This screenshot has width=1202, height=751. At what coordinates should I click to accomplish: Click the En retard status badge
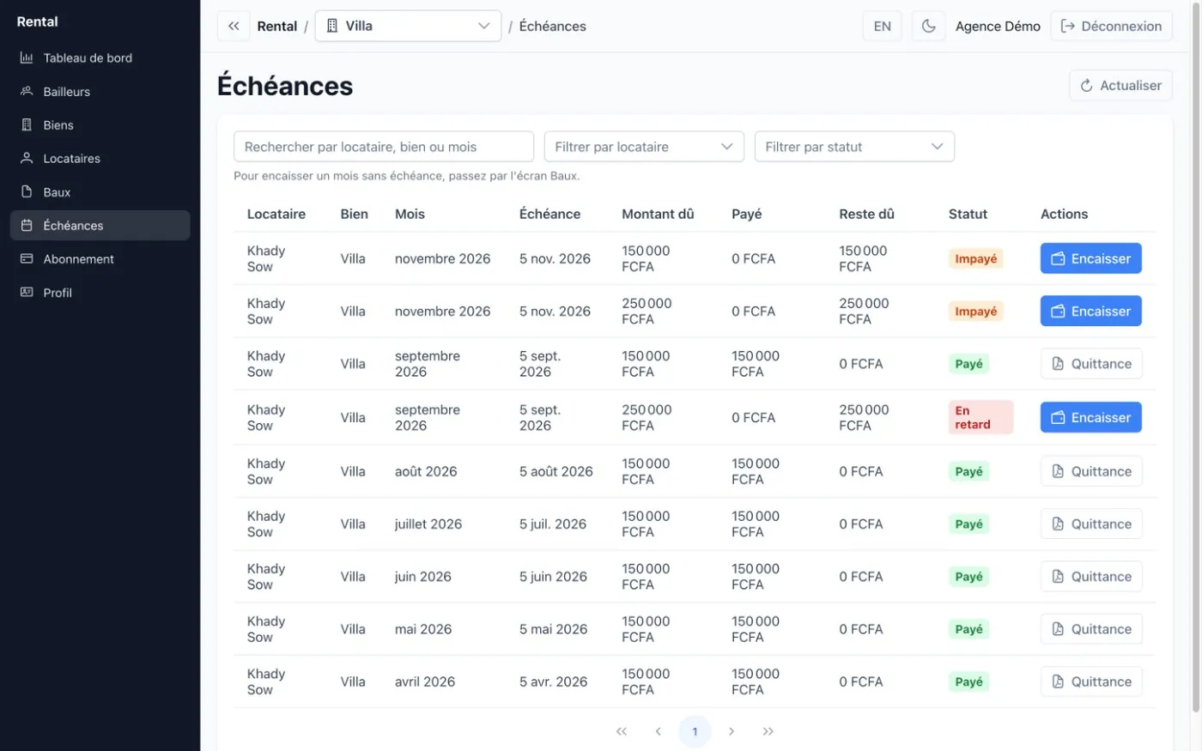tap(980, 417)
